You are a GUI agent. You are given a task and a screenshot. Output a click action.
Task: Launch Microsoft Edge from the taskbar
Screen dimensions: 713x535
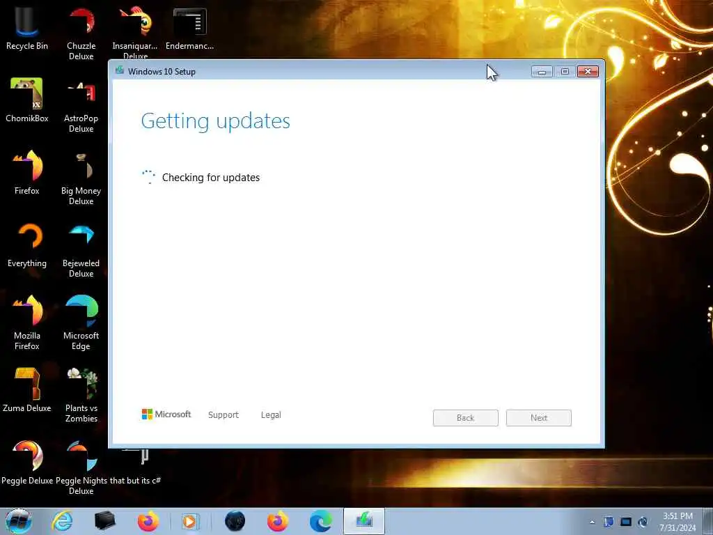pyautogui.click(x=320, y=521)
